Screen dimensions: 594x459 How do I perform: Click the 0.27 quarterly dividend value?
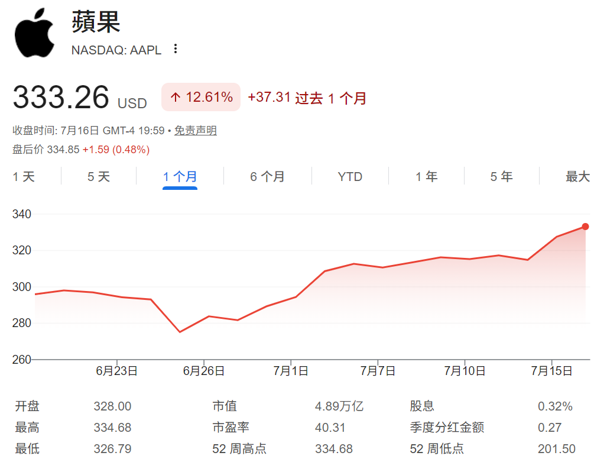point(550,428)
